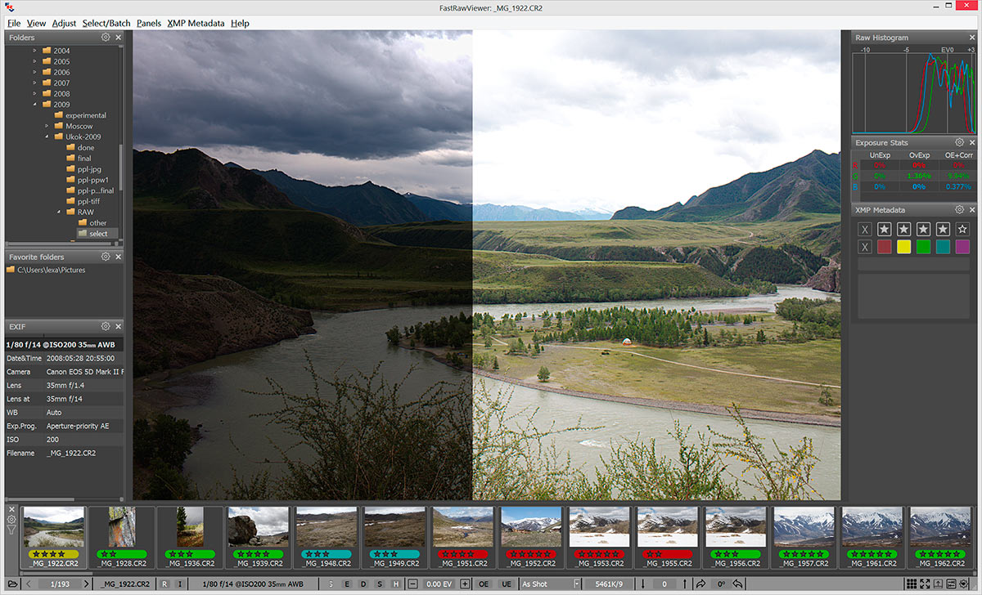Image resolution: width=982 pixels, height=595 pixels.
Task: Open the Adjust menu
Action: tap(64, 23)
